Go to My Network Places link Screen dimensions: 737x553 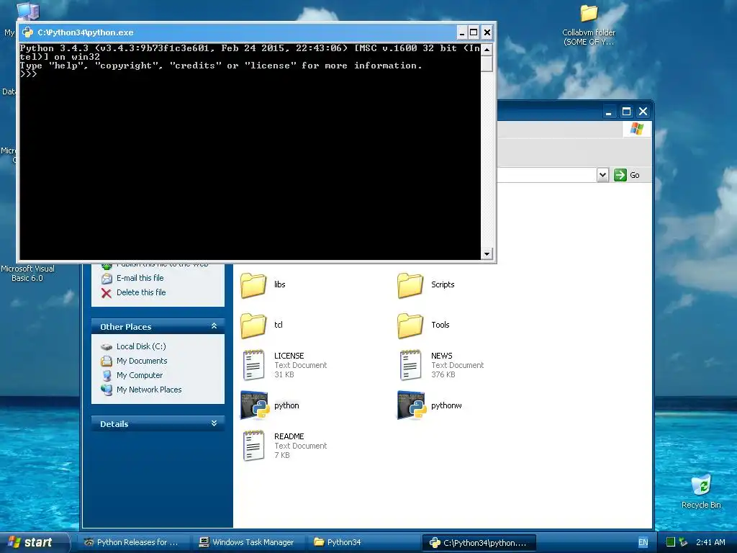click(149, 390)
